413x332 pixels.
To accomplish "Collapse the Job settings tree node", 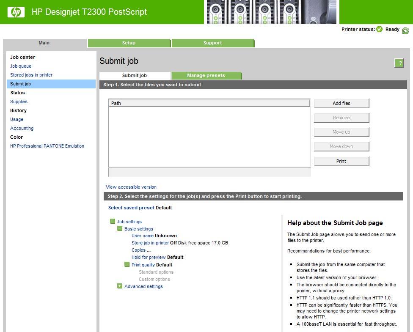I will click(113, 221).
